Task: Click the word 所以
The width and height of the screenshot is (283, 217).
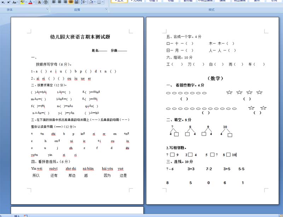Action: (x=36, y=175)
